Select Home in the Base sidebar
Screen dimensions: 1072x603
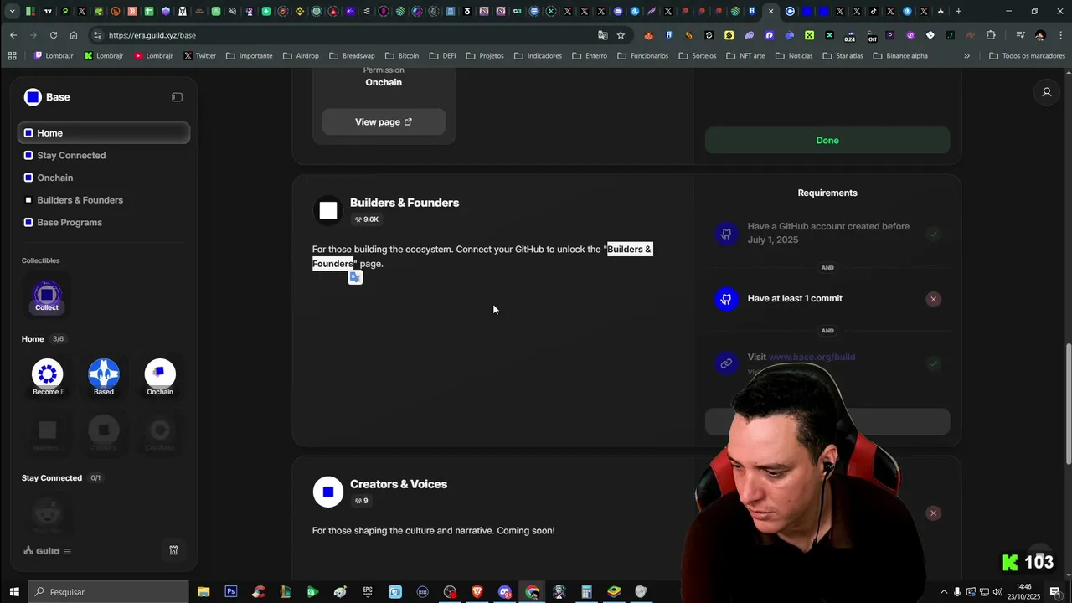[104, 133]
